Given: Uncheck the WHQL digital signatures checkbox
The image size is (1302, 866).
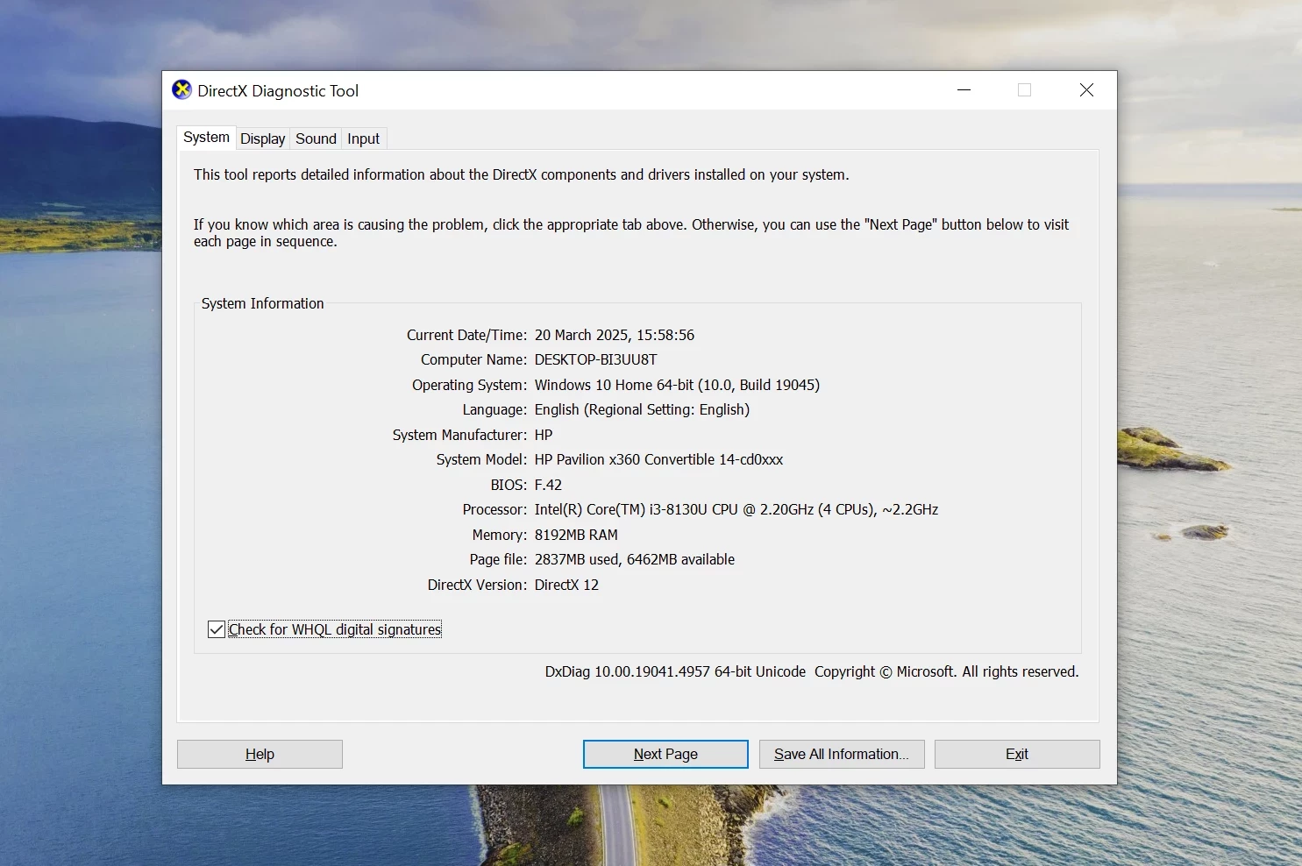Looking at the screenshot, I should point(217,629).
